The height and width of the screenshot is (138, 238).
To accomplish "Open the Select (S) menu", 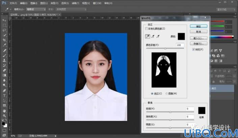I will click(65, 3).
